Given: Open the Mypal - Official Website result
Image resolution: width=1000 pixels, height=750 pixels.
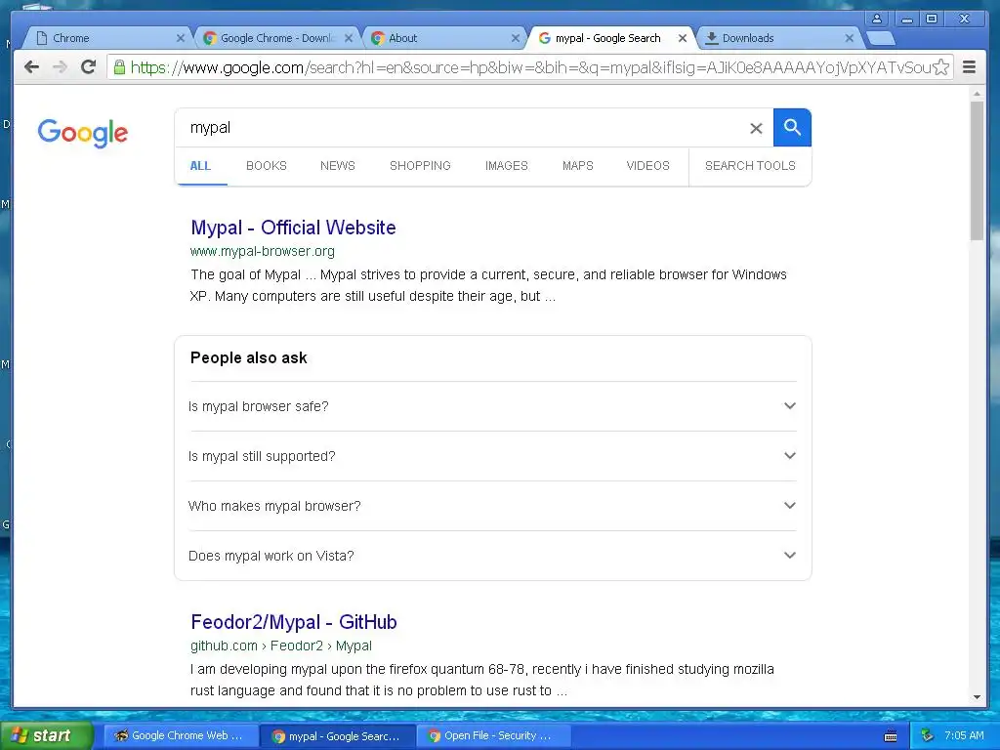Looking at the screenshot, I should pyautogui.click(x=293, y=228).
